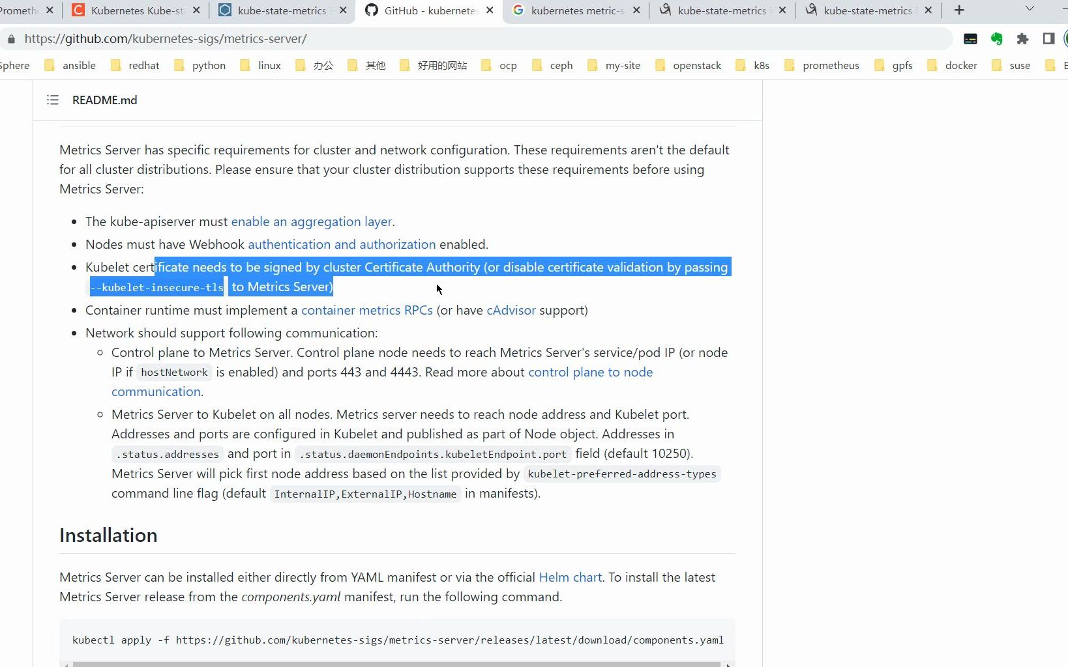The height and width of the screenshot is (667, 1068).
Task: Switch to the kubernetes metric-s Google tab
Action: click(576, 10)
